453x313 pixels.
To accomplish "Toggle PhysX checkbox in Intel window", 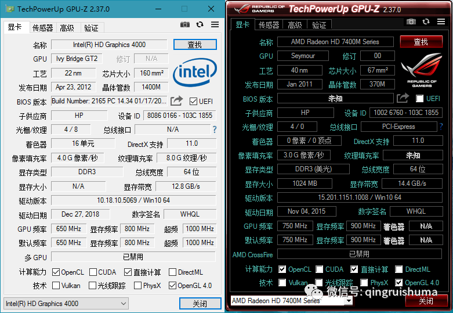I will [138, 286].
